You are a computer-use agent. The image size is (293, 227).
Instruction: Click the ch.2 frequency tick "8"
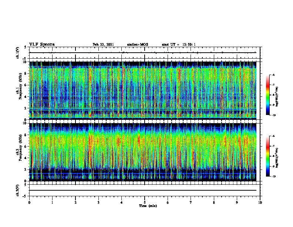[26, 135]
